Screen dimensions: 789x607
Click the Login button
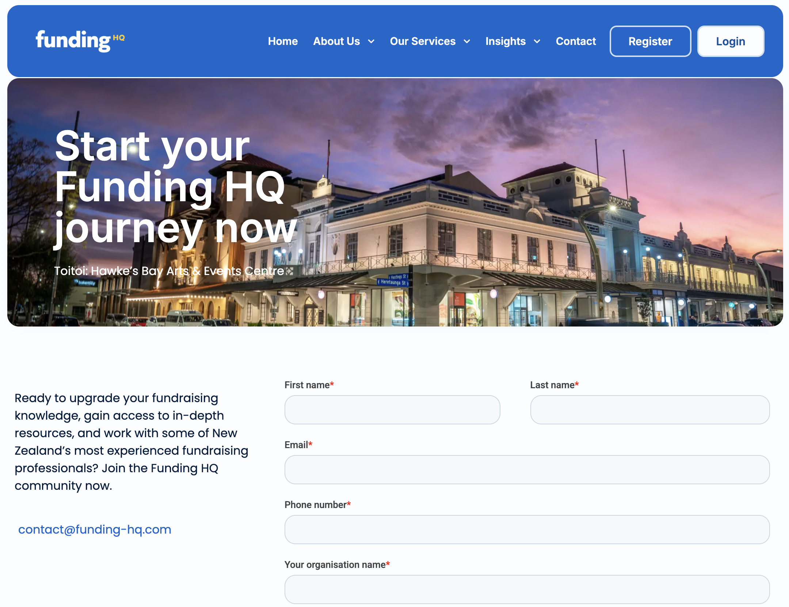(731, 41)
